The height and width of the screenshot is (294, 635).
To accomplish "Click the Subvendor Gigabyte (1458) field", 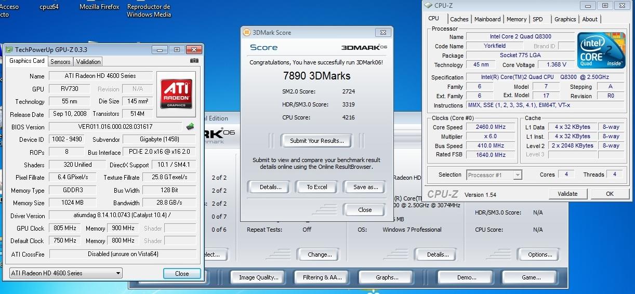I will click(158, 139).
